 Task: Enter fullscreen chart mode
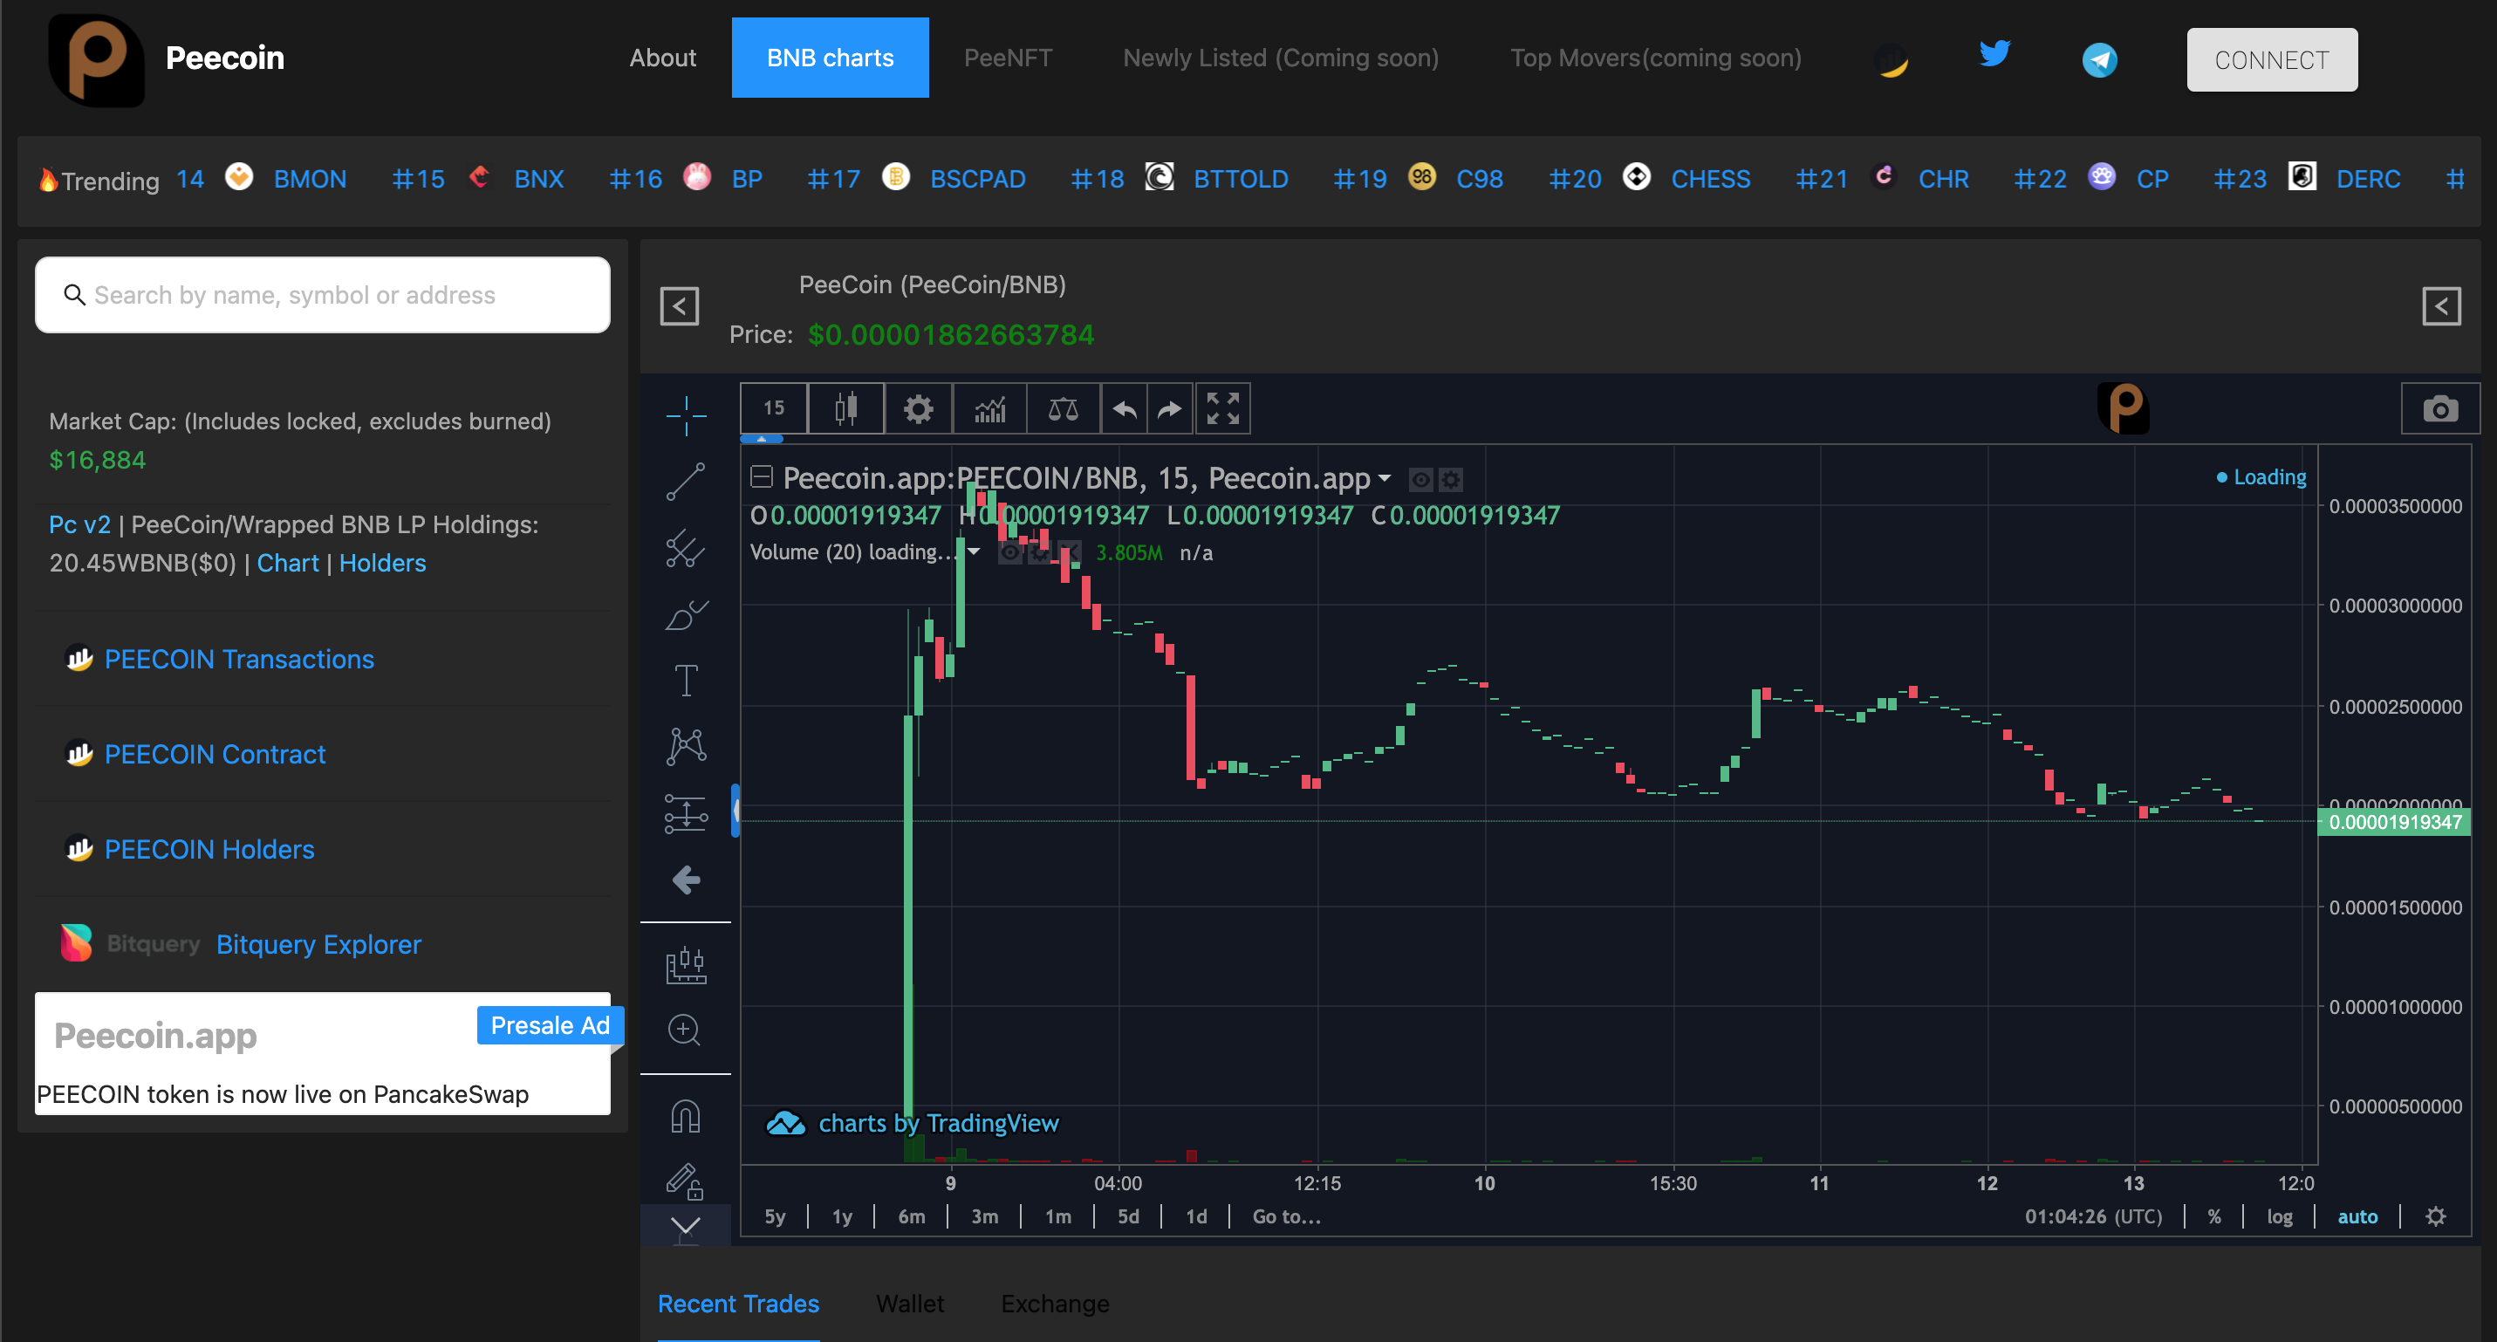tap(1222, 408)
